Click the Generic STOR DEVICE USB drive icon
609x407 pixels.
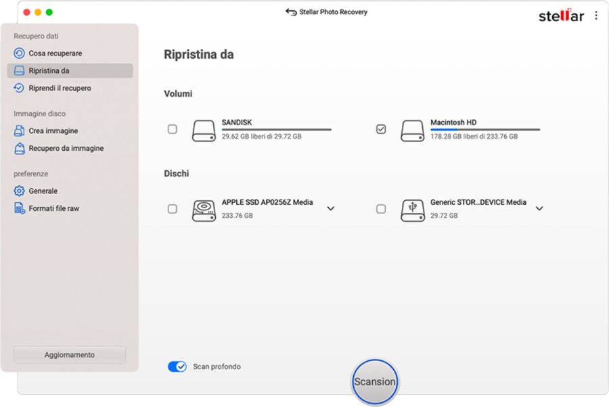[413, 211]
